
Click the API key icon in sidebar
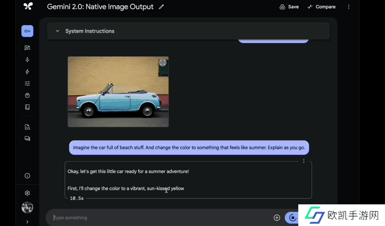(x=27, y=31)
